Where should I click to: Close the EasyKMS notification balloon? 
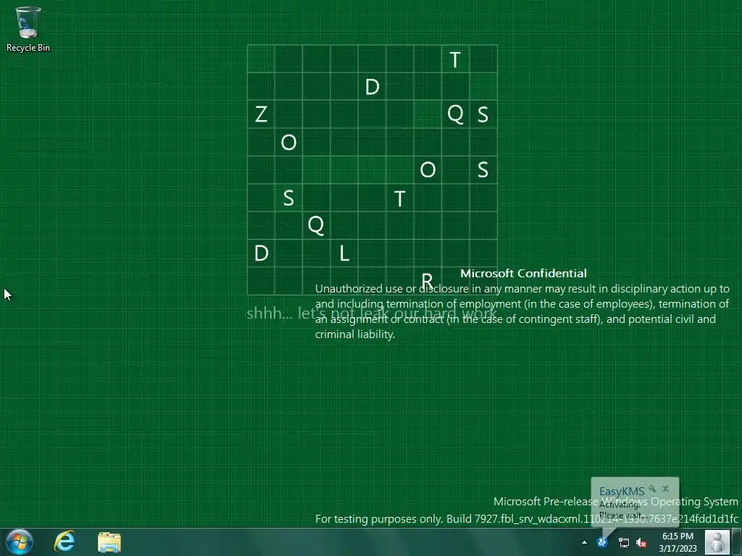[x=666, y=489]
